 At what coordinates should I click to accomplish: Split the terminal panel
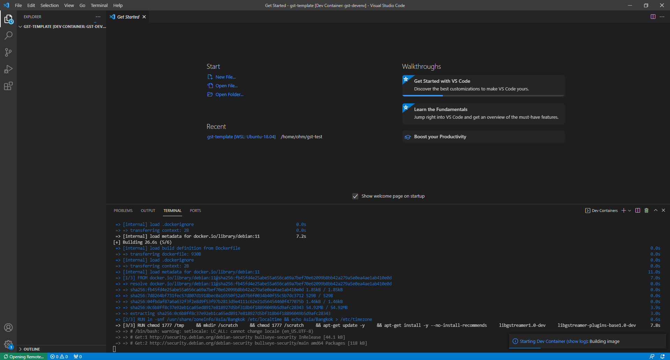pos(638,211)
